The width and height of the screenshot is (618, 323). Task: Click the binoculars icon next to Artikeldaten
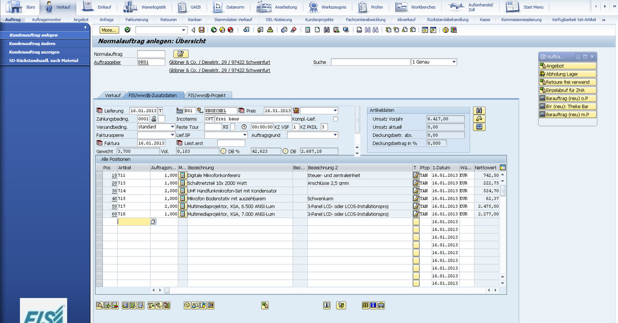[x=479, y=111]
